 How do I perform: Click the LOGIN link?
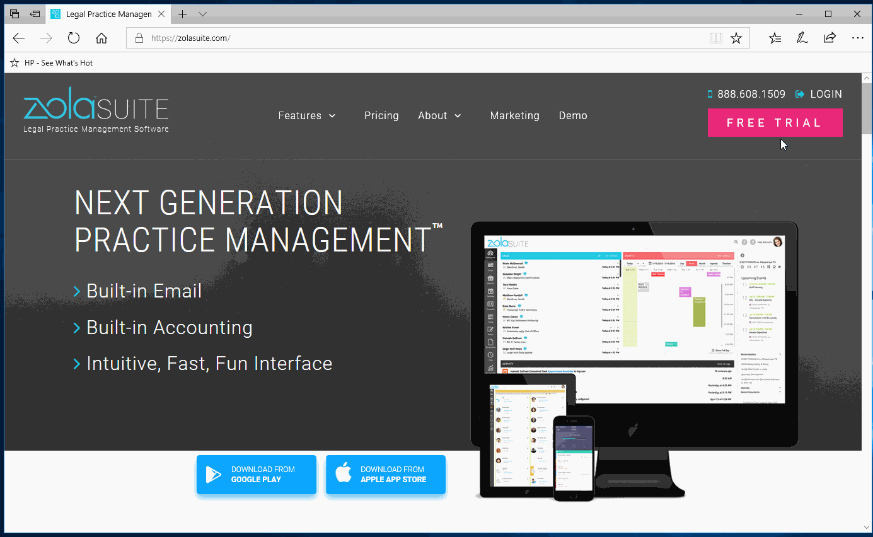[x=819, y=94]
